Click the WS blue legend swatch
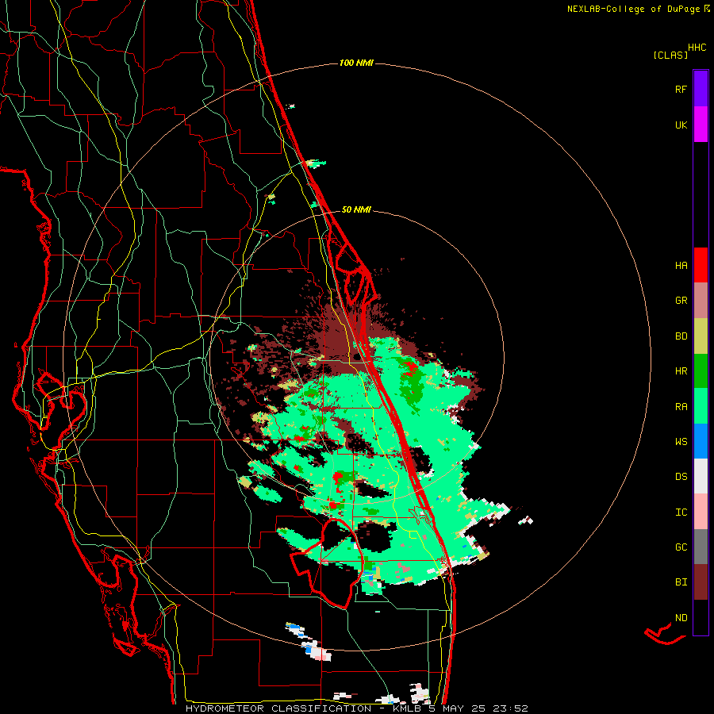Screen dimensions: 714x714 (x=701, y=441)
